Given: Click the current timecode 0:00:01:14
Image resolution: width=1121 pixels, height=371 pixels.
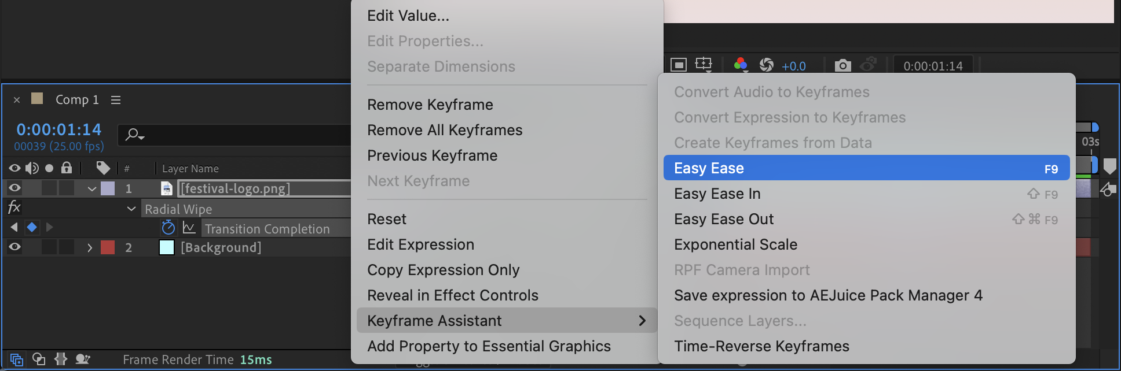Looking at the screenshot, I should point(58,129).
